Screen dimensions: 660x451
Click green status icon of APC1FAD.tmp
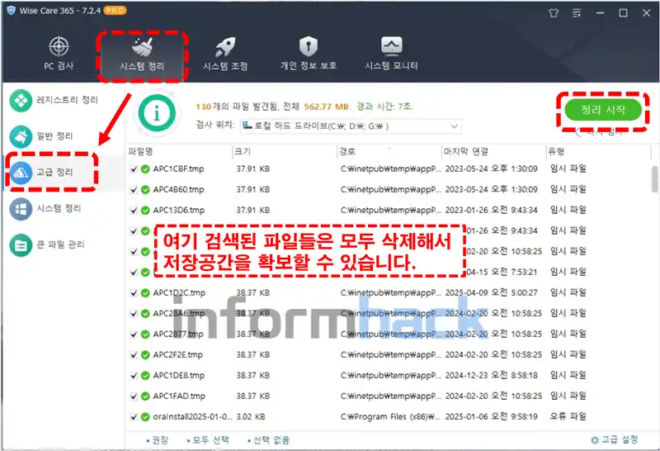point(145,396)
